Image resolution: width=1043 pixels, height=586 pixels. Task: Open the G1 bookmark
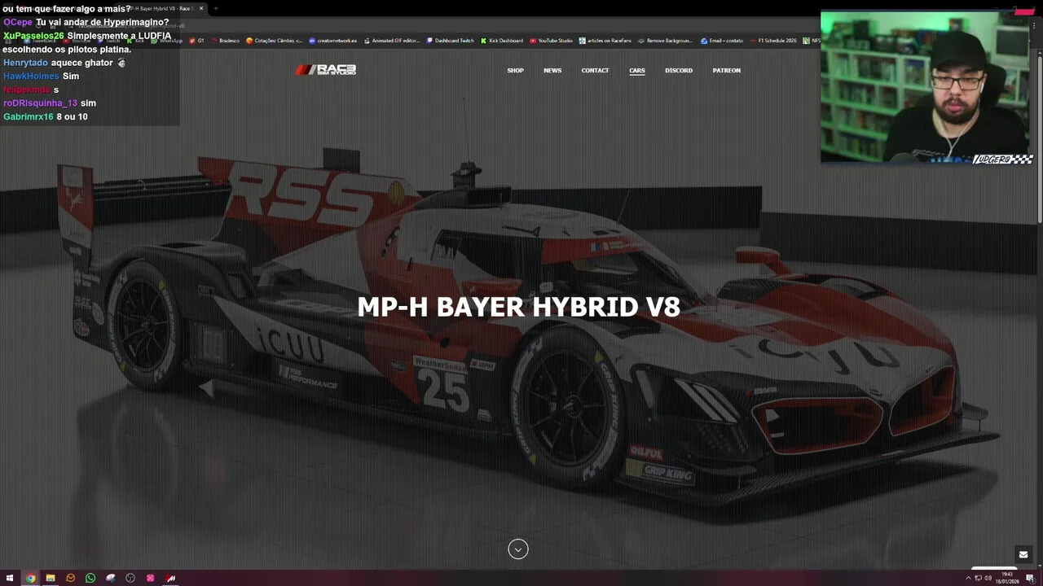tap(196, 41)
